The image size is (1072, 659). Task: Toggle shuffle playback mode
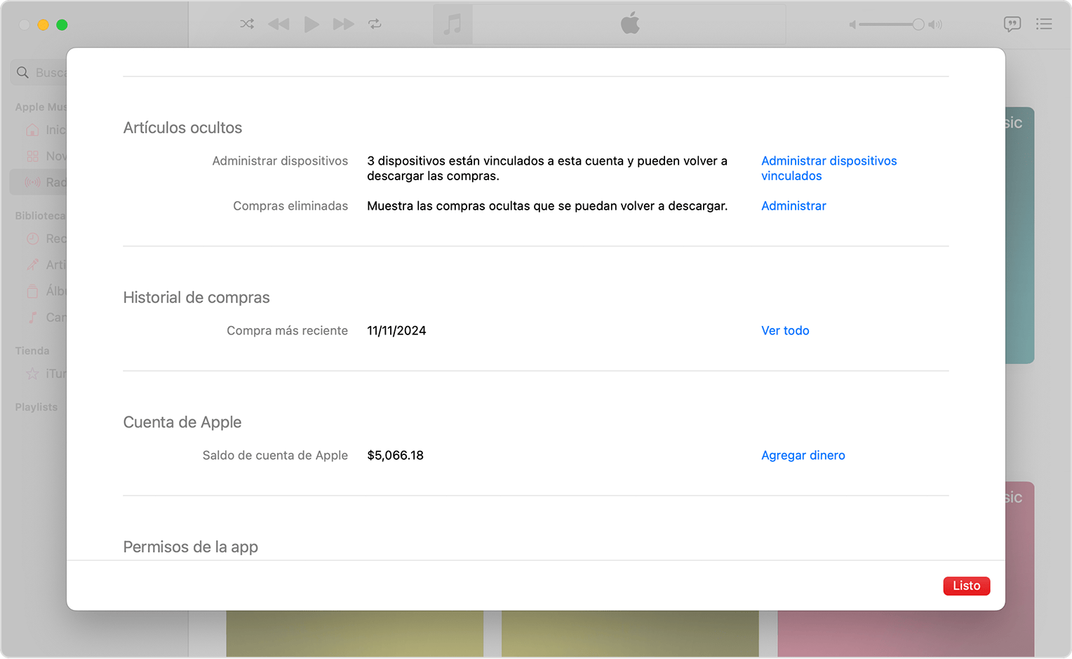(x=246, y=24)
